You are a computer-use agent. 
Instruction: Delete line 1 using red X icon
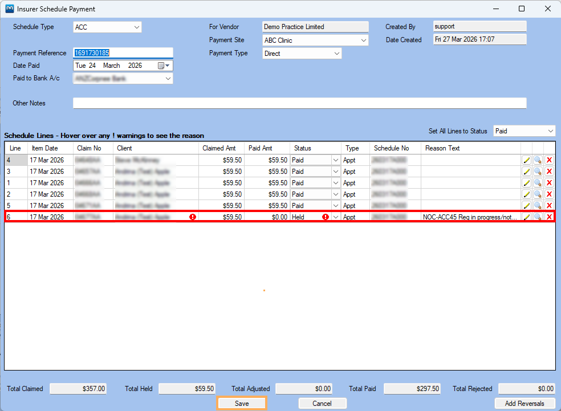click(x=549, y=183)
